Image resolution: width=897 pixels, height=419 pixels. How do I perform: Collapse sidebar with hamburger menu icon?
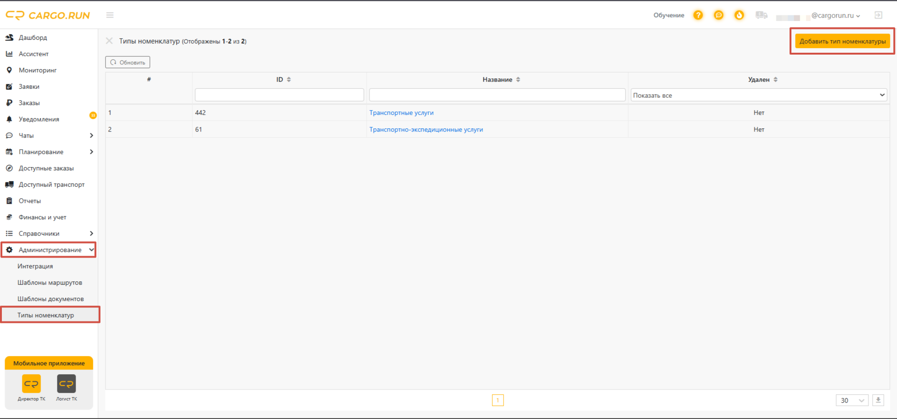click(x=110, y=15)
